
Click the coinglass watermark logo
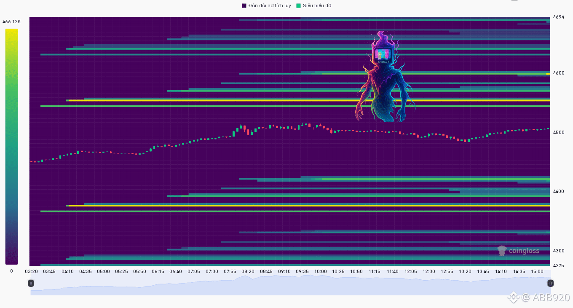518,251
